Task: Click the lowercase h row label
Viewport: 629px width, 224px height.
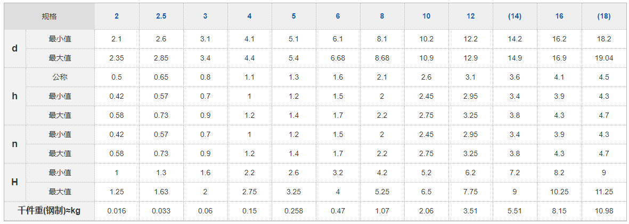Action: tap(14, 96)
